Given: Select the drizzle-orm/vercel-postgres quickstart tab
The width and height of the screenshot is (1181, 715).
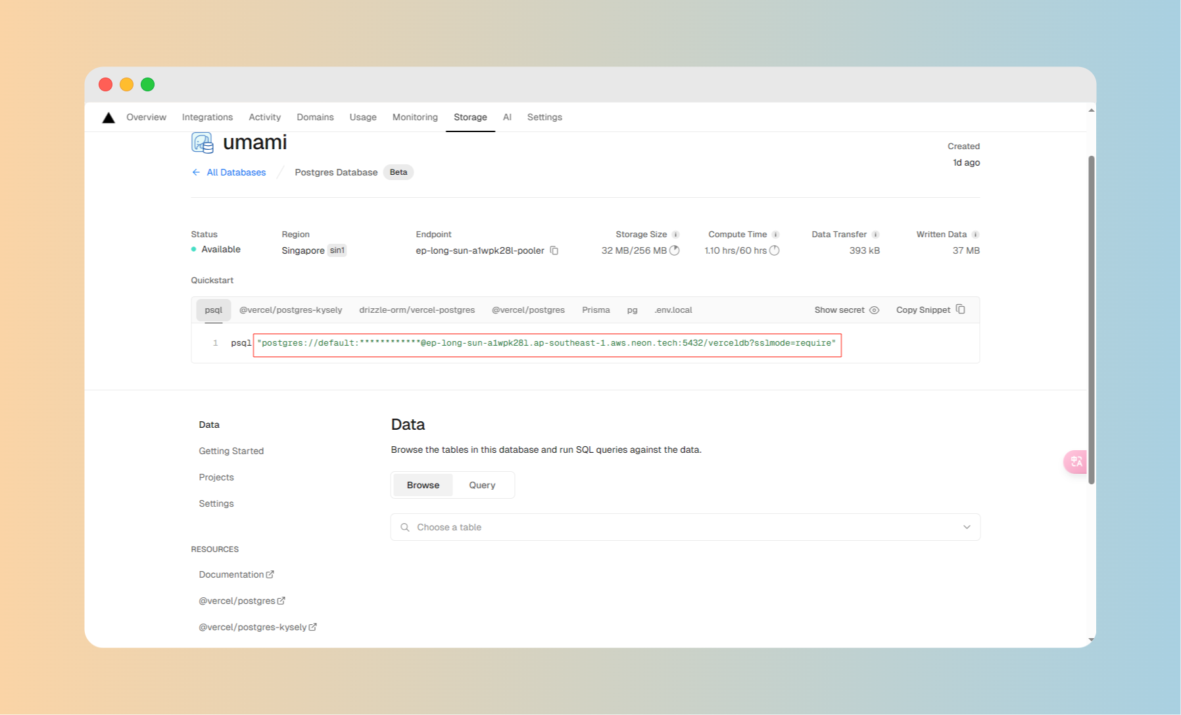Looking at the screenshot, I should tap(417, 310).
